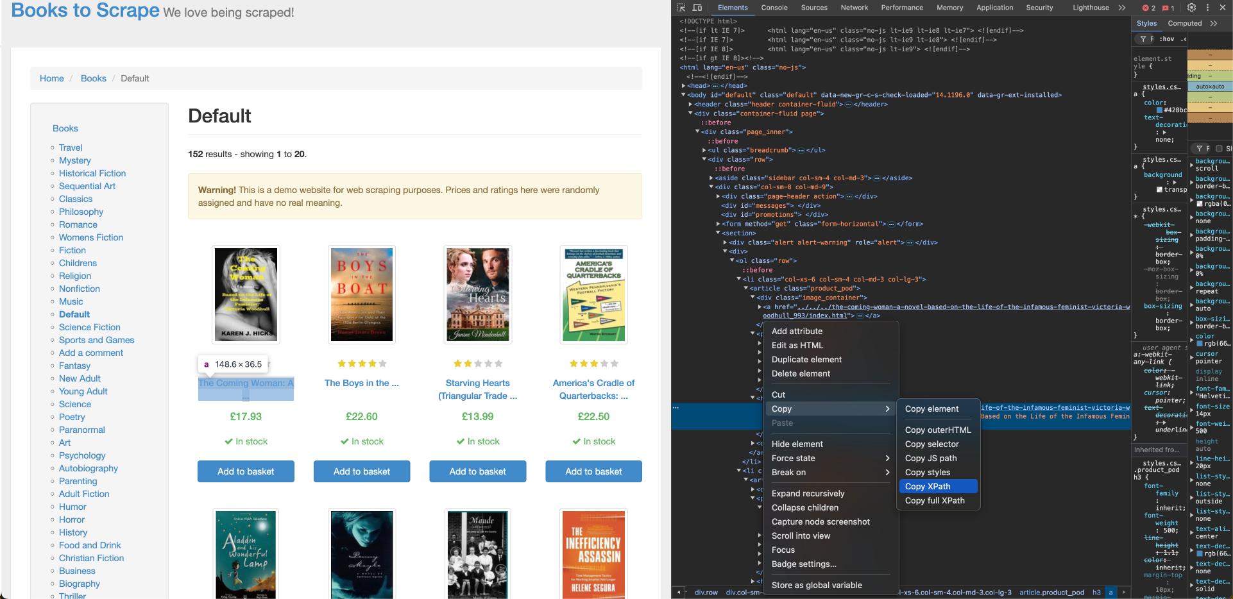
Task: Open the more tabs chevron next to Lighthouse
Action: [x=1120, y=8]
